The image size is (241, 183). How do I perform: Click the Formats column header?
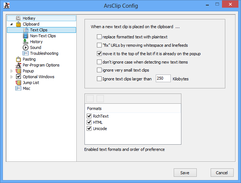click(x=133, y=108)
